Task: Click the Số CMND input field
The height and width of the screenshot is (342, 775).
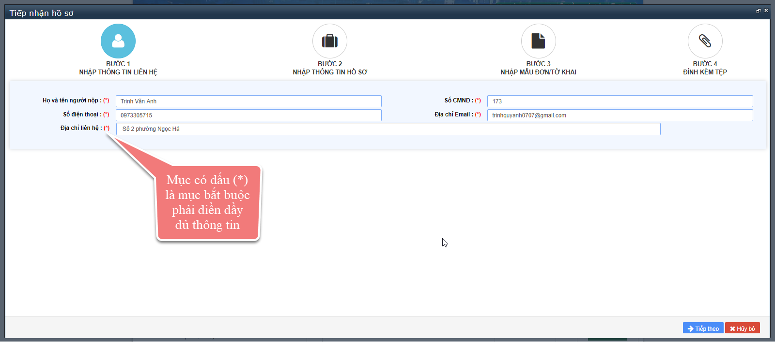Action: (620, 101)
